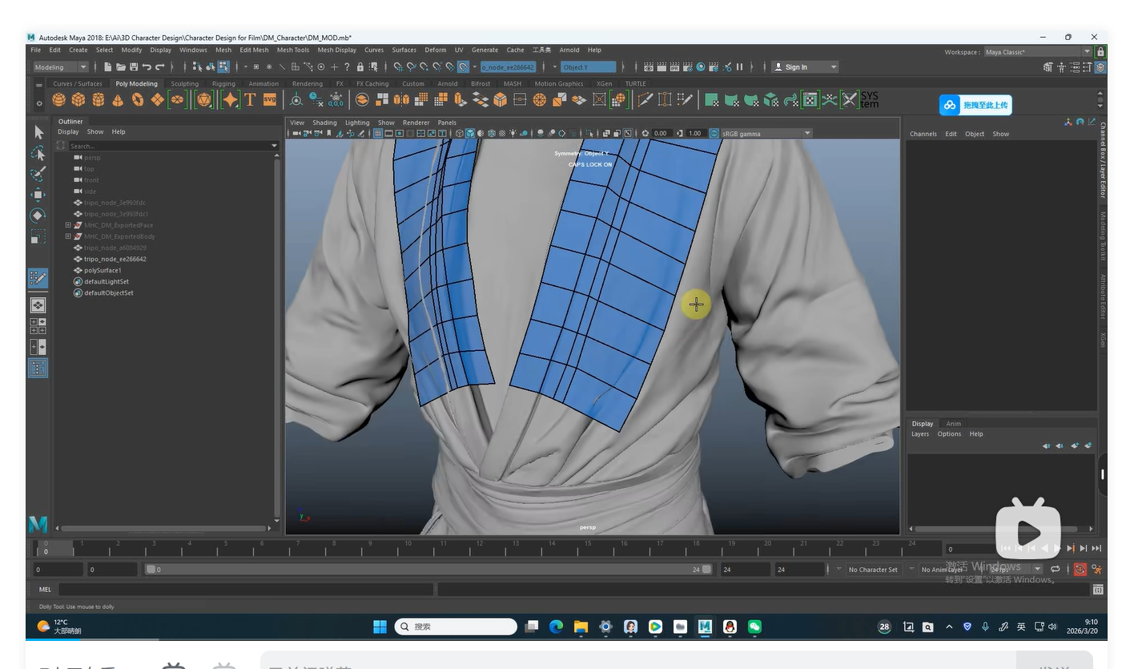
Task: Click the Maya logo in toolbox
Action: 38,525
